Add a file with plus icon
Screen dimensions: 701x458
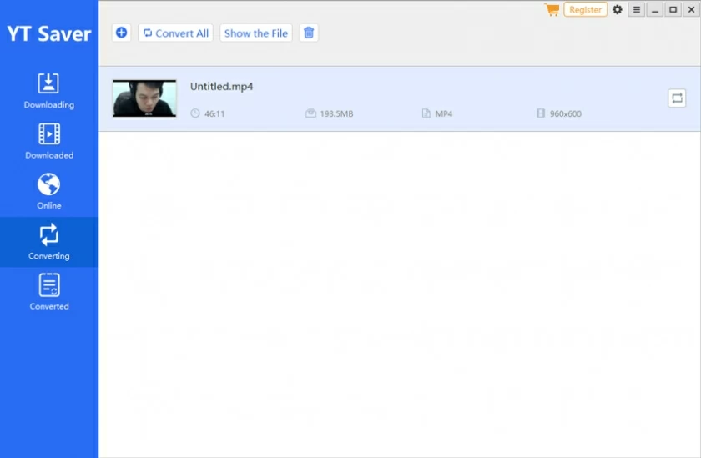tap(121, 33)
